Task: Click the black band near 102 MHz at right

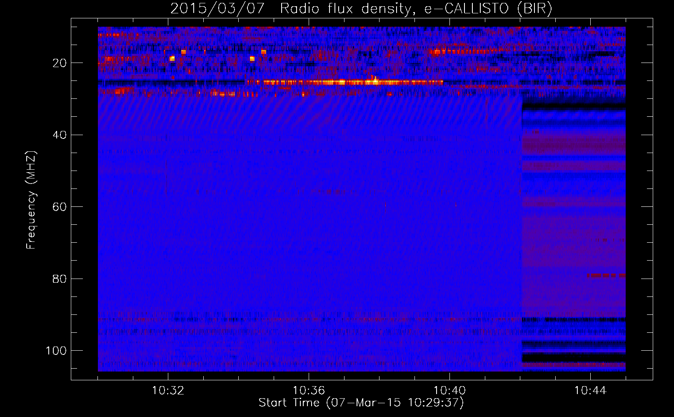Action: pyautogui.click(x=574, y=358)
